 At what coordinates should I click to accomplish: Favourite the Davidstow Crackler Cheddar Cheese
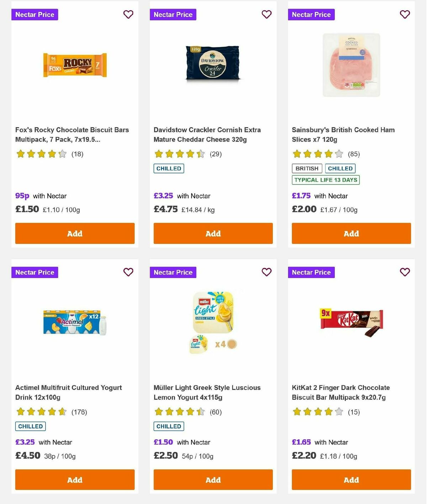tap(267, 15)
